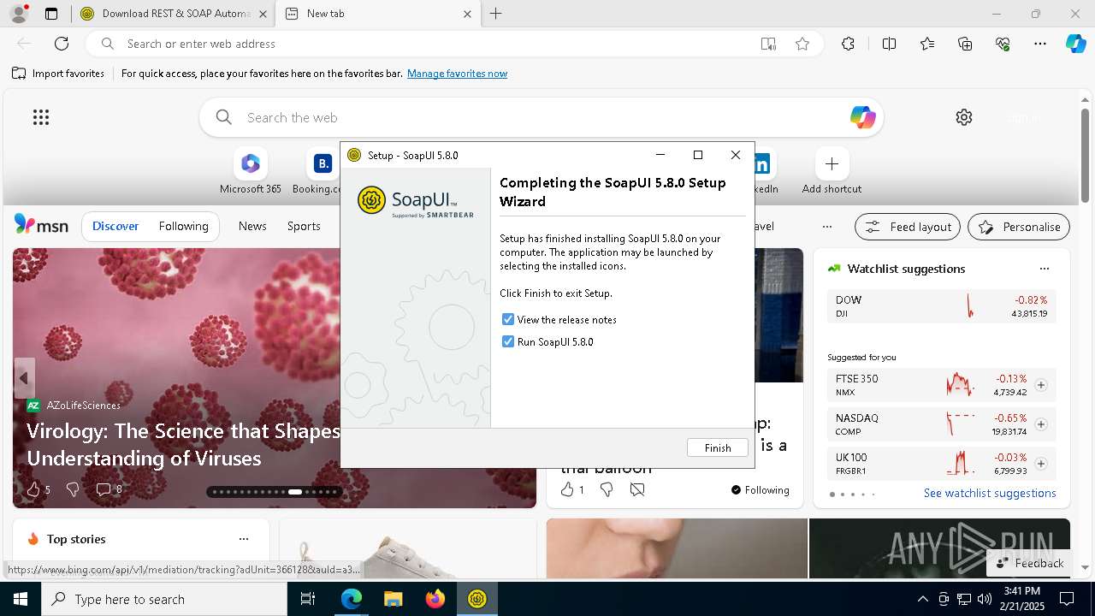The width and height of the screenshot is (1095, 616).
Task: Open Manage favorites now link
Action: point(457,74)
